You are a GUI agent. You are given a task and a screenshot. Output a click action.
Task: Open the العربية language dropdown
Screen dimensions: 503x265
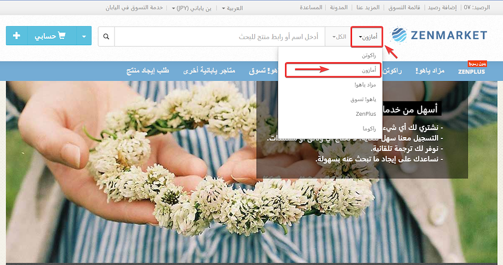pos(233,8)
